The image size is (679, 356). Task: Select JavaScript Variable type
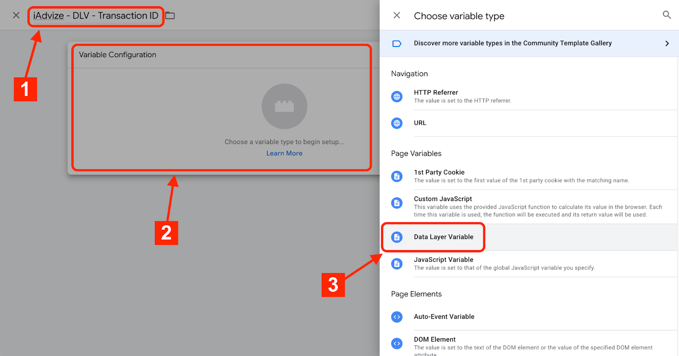(443, 260)
